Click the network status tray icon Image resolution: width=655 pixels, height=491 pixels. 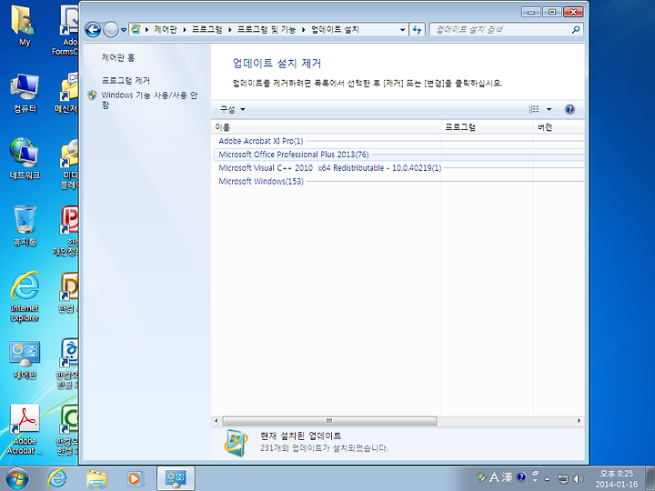(563, 479)
